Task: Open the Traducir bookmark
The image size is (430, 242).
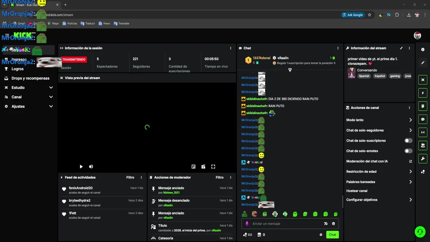Action: pos(88,24)
